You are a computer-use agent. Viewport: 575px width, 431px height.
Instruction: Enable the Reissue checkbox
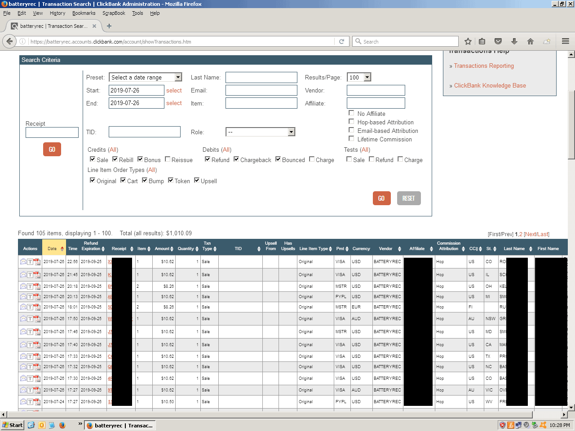click(x=168, y=159)
